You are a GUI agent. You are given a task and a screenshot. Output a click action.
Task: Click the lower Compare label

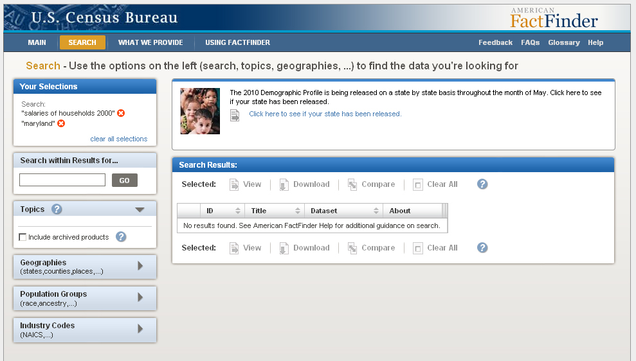pos(378,248)
